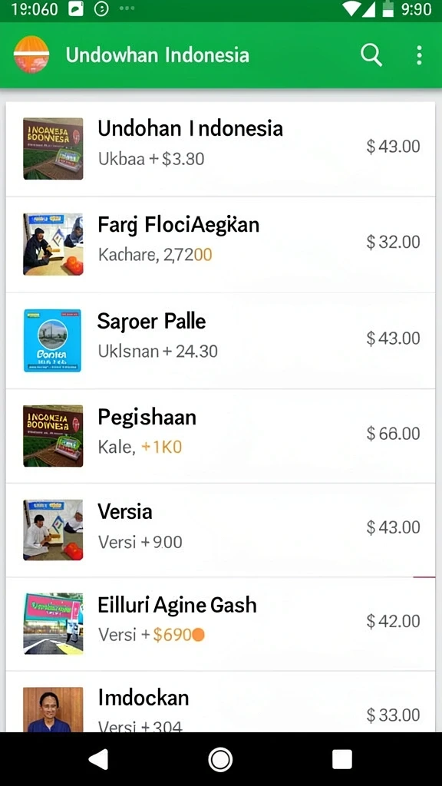Tap the orange app logo in header

(31, 54)
